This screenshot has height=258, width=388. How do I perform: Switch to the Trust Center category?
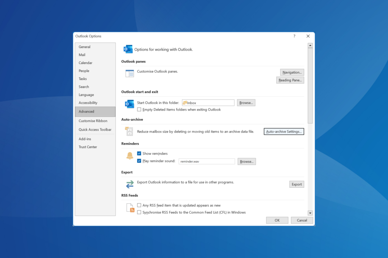[88, 147]
